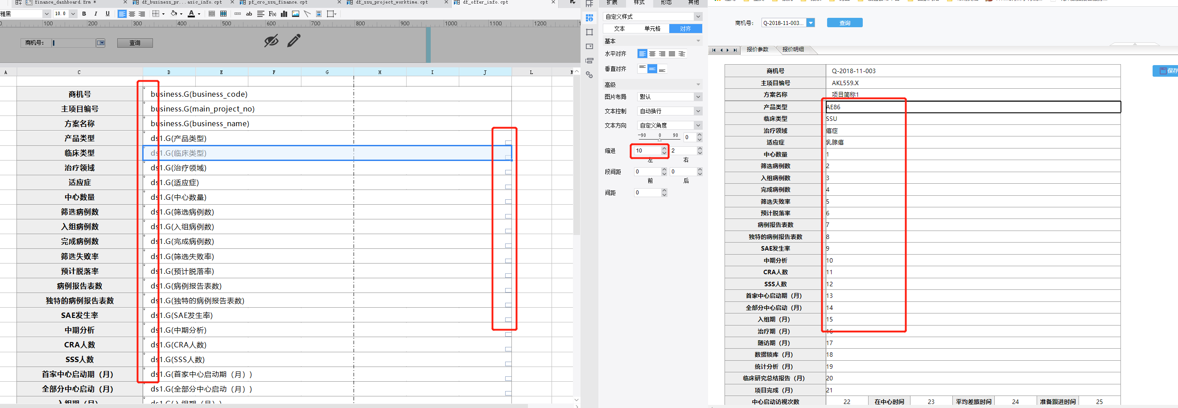The height and width of the screenshot is (408, 1178).
Task: Select horizontal left alignment in 水平对齐
Action: click(643, 54)
